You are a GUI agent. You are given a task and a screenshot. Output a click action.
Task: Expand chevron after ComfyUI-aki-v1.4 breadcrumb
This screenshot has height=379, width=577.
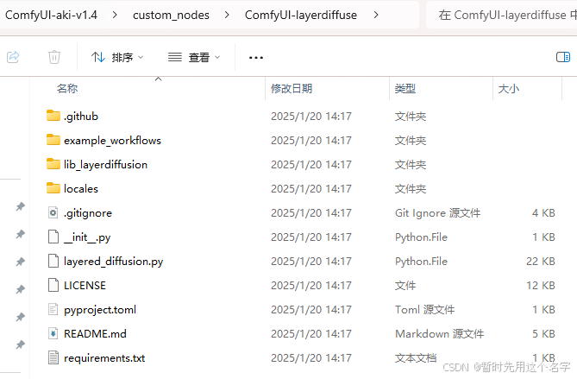pos(115,15)
